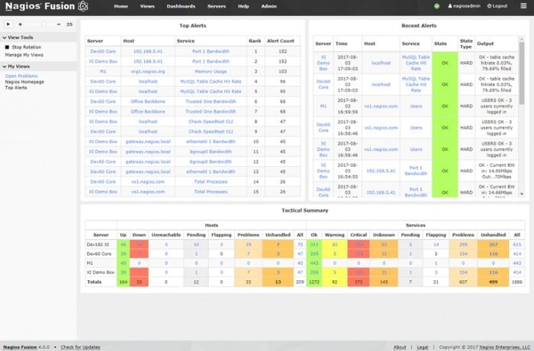534x351 pixels.
Task: Click the Recent Alerts scroll down arrow
Action: point(522,193)
